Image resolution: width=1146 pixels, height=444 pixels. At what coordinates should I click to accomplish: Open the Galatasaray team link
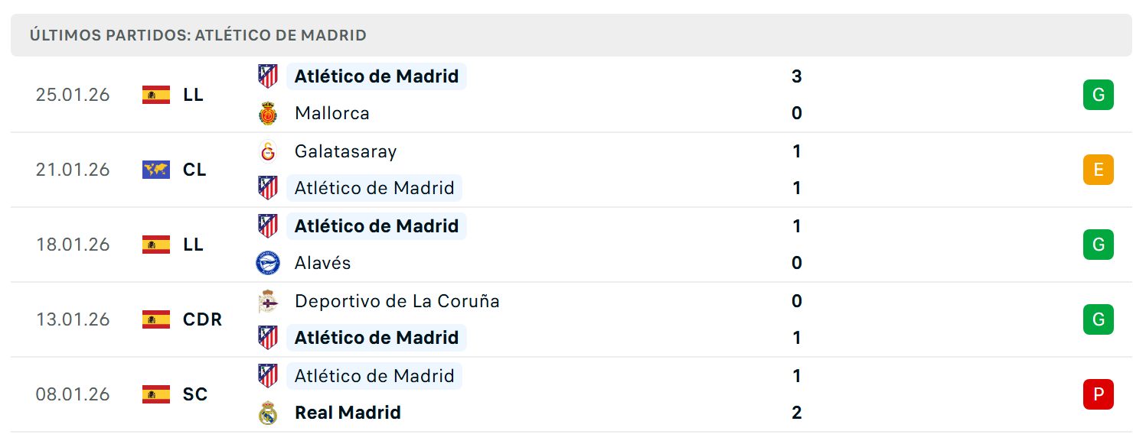(x=345, y=151)
